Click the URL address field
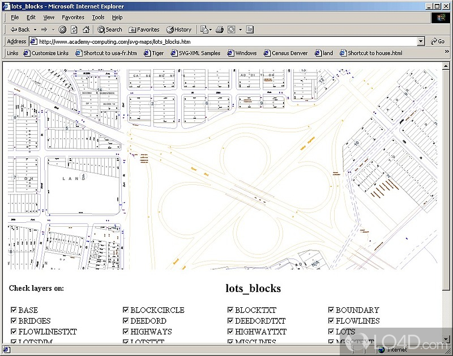This screenshot has height=356, width=453. click(226, 41)
